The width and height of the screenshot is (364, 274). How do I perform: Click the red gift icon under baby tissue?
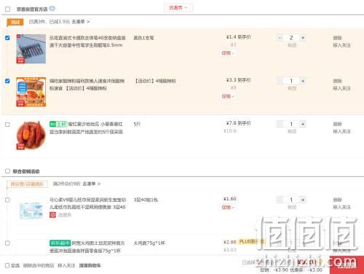pyautogui.click(x=52, y=215)
